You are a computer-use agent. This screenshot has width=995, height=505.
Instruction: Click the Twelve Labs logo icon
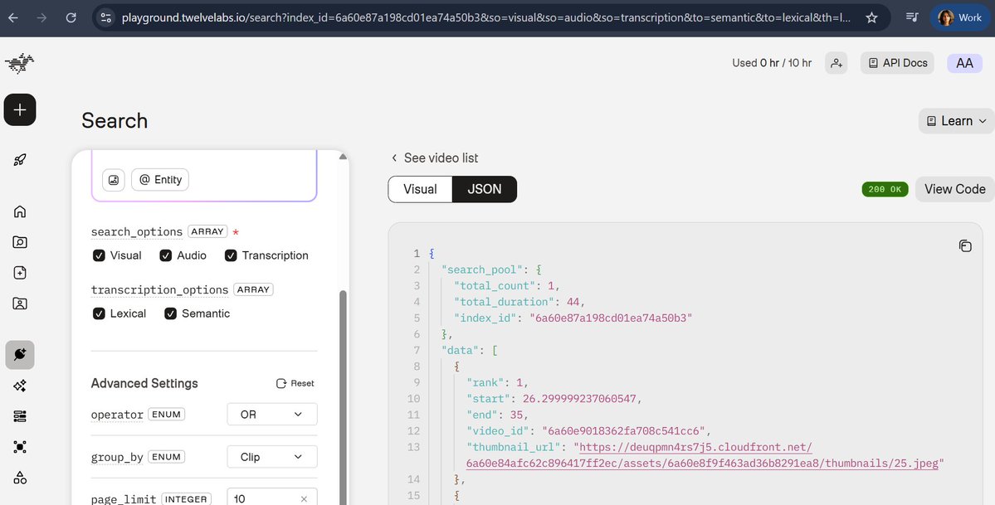tap(19, 63)
